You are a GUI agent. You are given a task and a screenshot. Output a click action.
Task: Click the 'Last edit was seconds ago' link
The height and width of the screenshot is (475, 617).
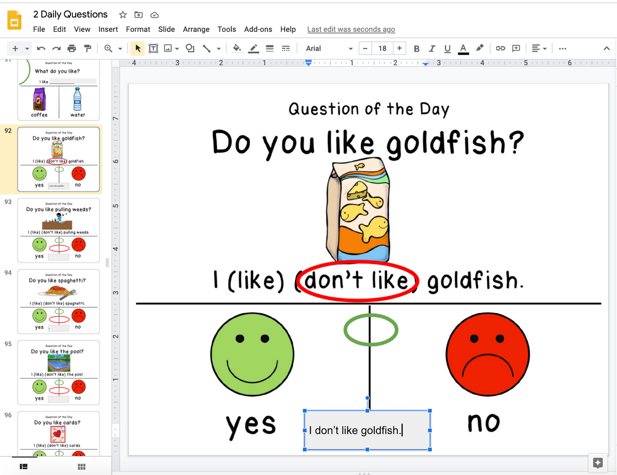(351, 29)
